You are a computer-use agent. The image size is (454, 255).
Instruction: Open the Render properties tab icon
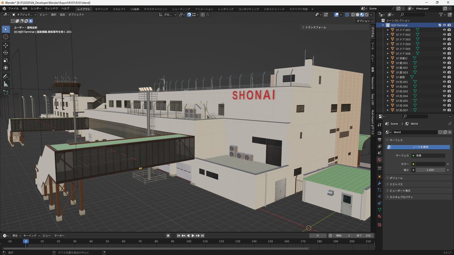(379, 133)
